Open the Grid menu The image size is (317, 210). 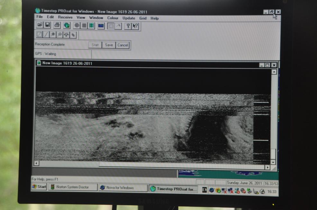[143, 18]
